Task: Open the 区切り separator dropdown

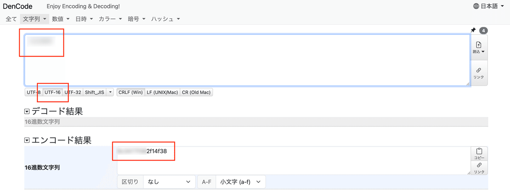Action: click(x=170, y=182)
